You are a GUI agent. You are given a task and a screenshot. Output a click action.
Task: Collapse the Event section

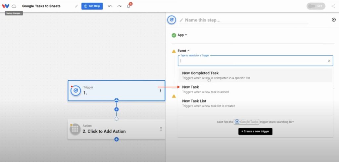(x=183, y=51)
